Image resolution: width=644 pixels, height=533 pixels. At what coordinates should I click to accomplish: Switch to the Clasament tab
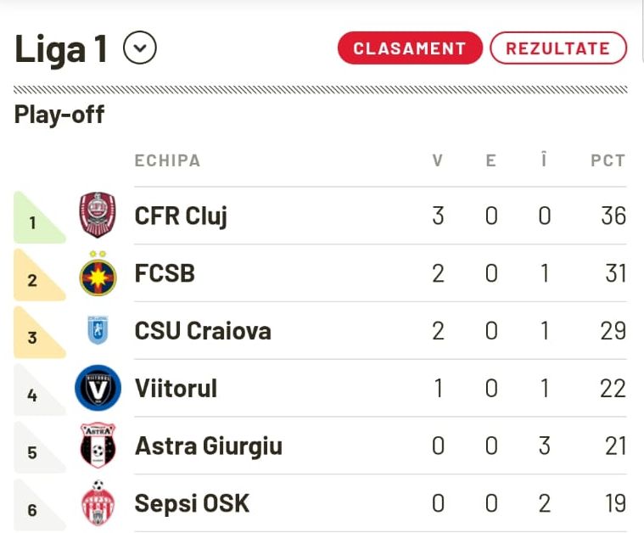[x=410, y=48]
